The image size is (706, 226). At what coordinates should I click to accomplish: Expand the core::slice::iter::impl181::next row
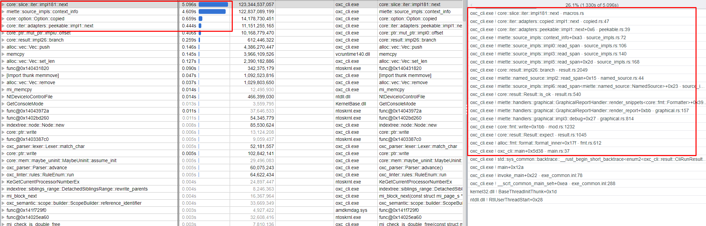coord(3,4)
